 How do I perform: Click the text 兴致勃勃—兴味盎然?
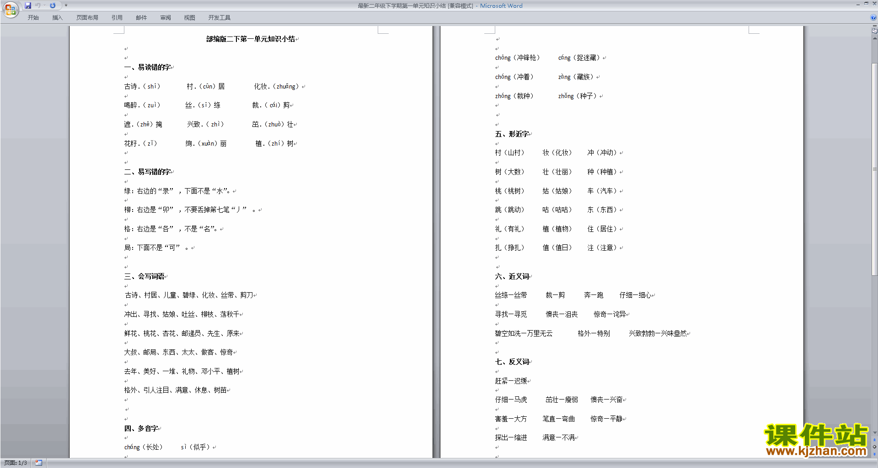pos(658,334)
